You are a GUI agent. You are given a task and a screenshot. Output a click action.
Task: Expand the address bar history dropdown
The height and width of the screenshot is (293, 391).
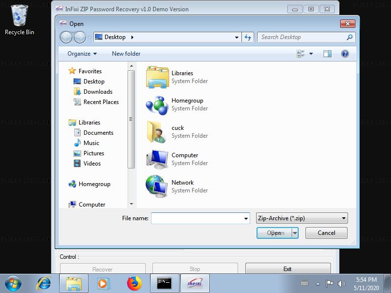point(237,38)
